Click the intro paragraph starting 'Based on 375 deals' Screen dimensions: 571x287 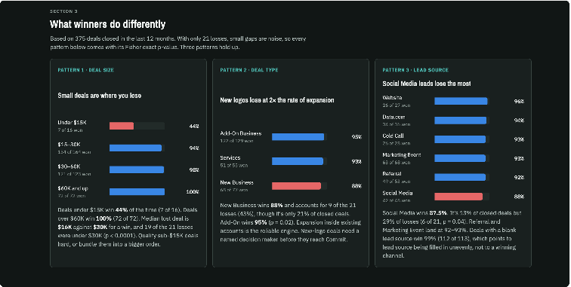[x=178, y=43]
